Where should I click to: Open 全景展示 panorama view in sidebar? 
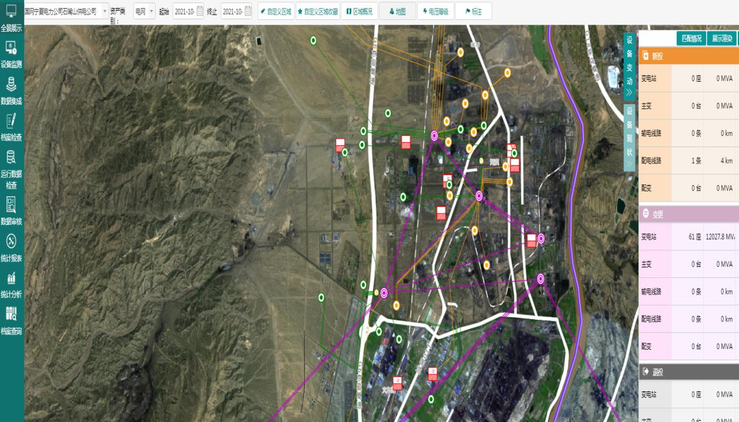(x=11, y=16)
